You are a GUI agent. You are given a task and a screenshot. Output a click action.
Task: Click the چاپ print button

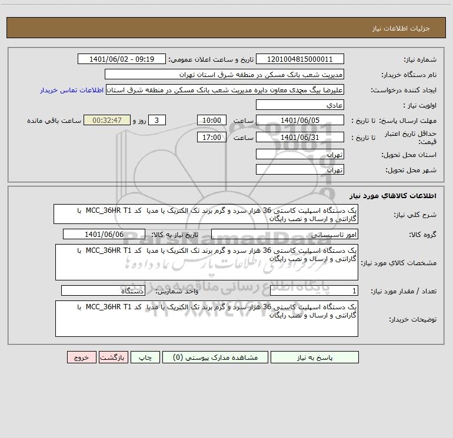tap(145, 357)
